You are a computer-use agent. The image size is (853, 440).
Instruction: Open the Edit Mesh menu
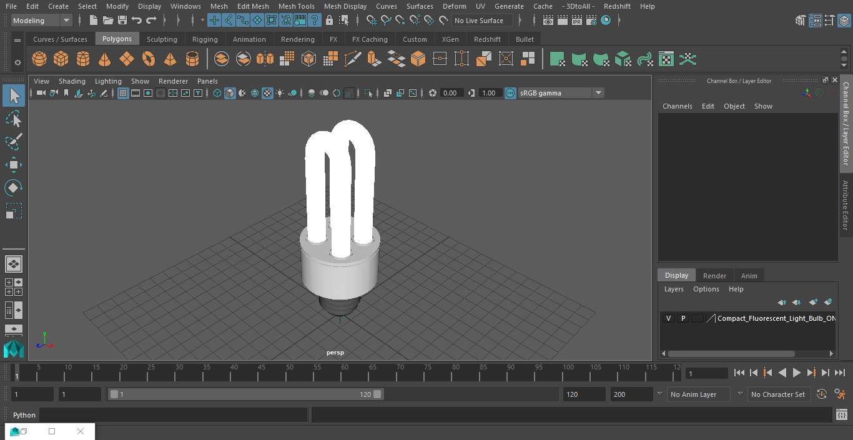click(253, 6)
